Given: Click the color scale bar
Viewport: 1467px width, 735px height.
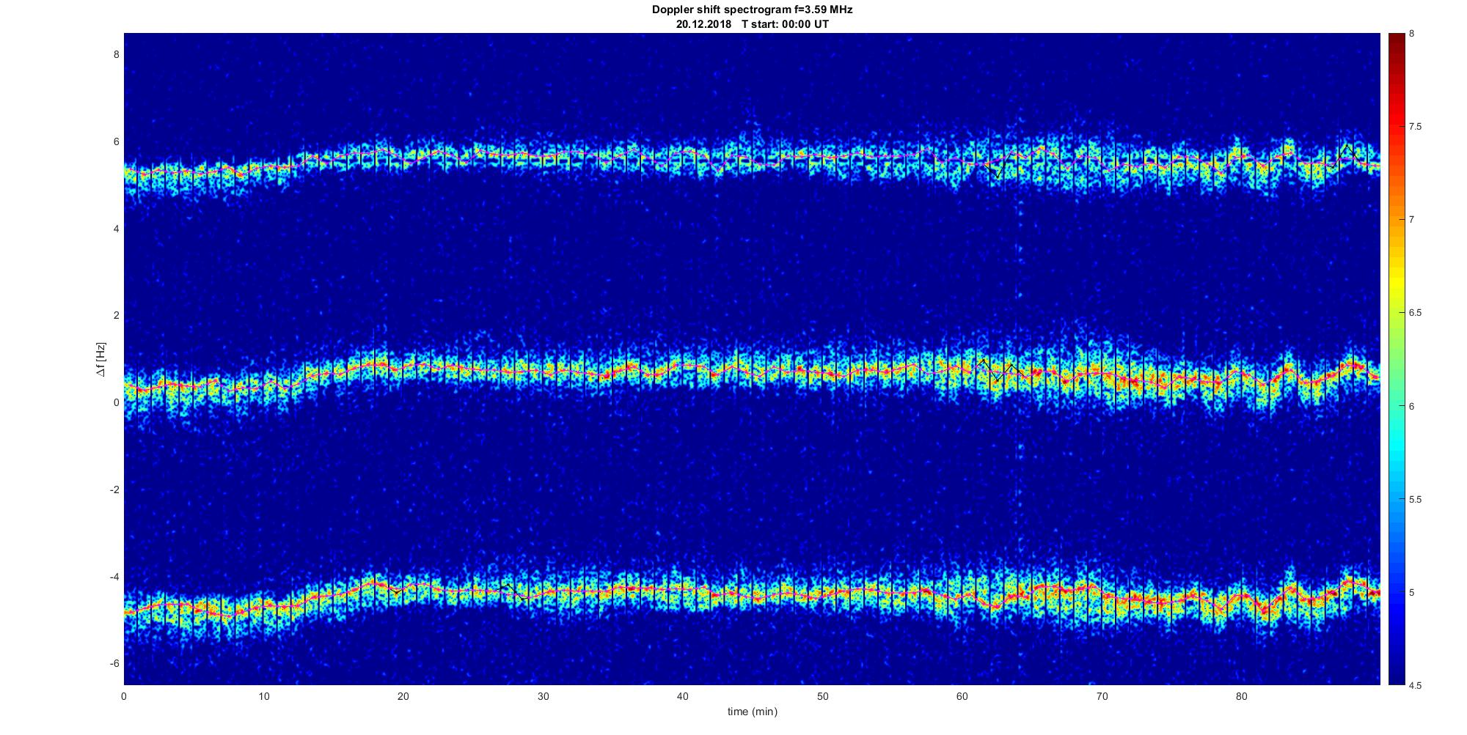Looking at the screenshot, I should coord(1396,359).
